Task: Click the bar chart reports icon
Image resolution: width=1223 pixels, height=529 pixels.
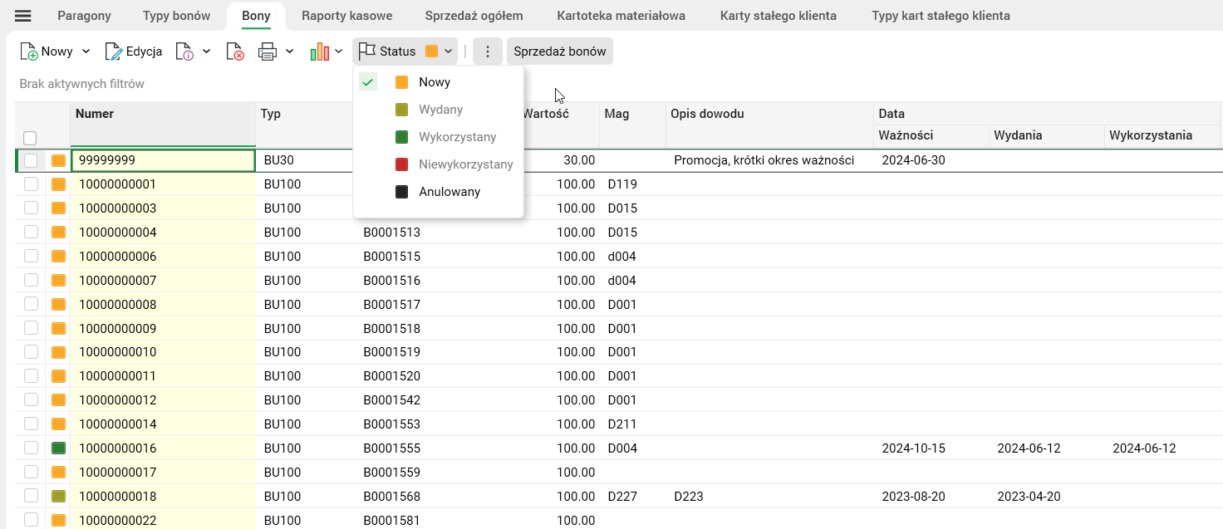Action: [319, 51]
